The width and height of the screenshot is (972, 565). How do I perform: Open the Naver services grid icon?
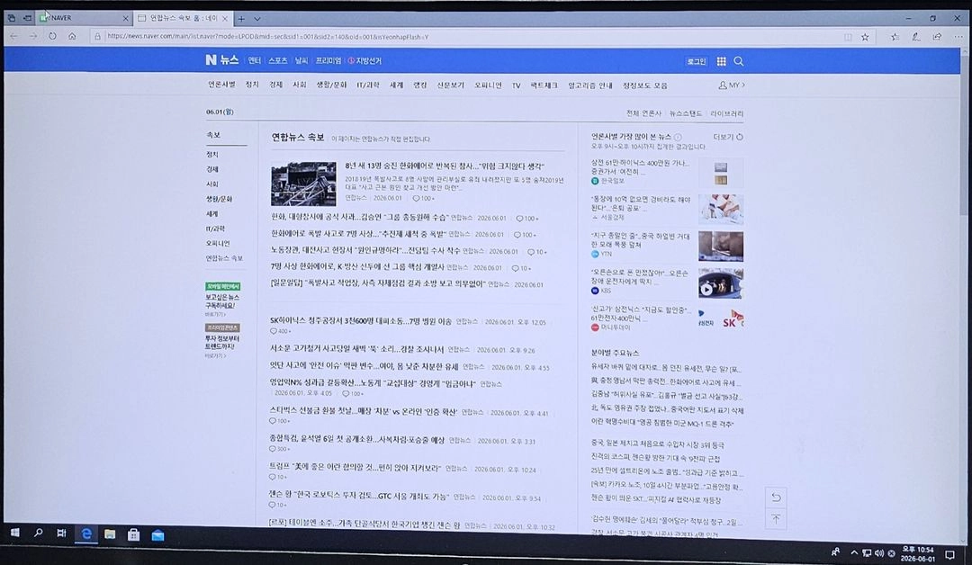click(721, 61)
